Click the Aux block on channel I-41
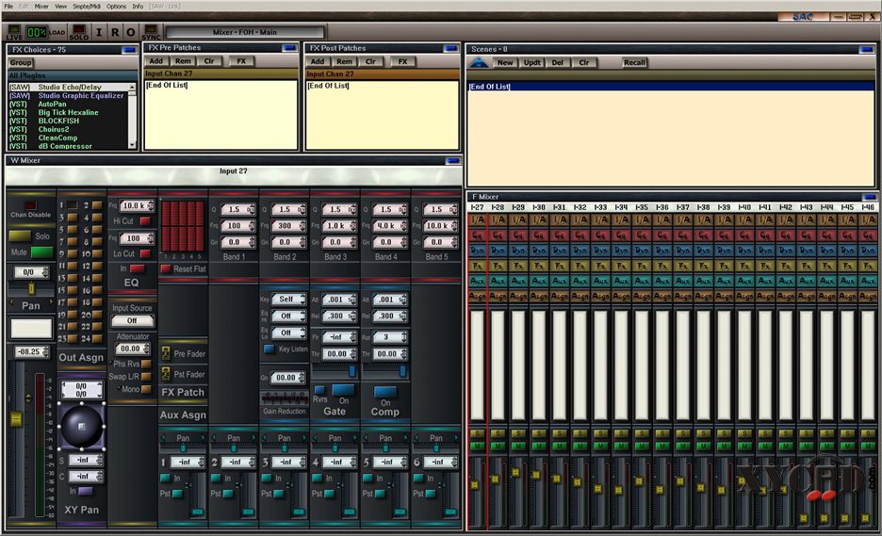The image size is (882, 536). [765, 281]
